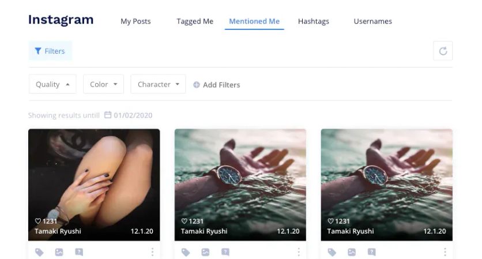Image resolution: width=482 pixels, height=259 pixels.
Task: Click the Instagram heading
Action: pos(61,20)
